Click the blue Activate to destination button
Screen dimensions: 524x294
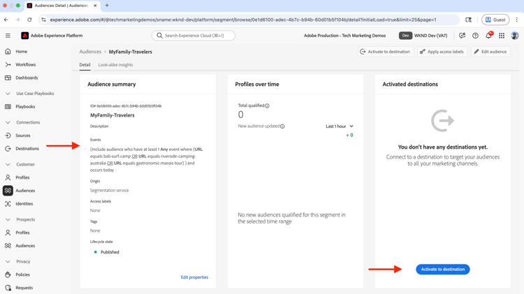[x=443, y=270]
